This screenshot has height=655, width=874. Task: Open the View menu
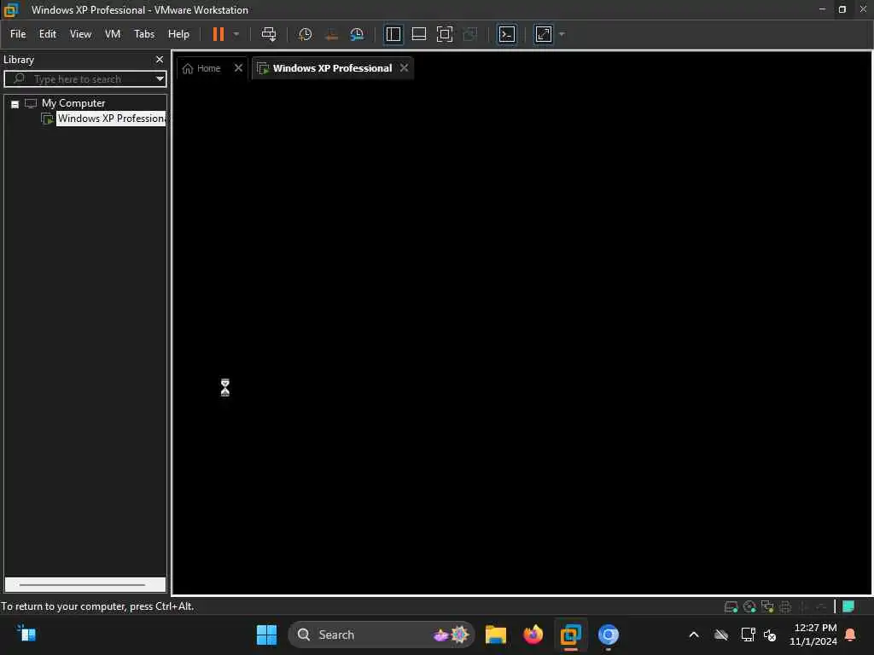(80, 34)
